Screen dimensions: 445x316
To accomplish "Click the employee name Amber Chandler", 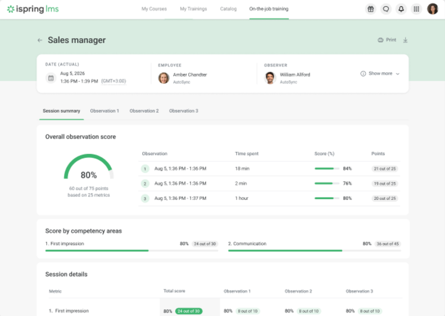I will tap(190, 75).
